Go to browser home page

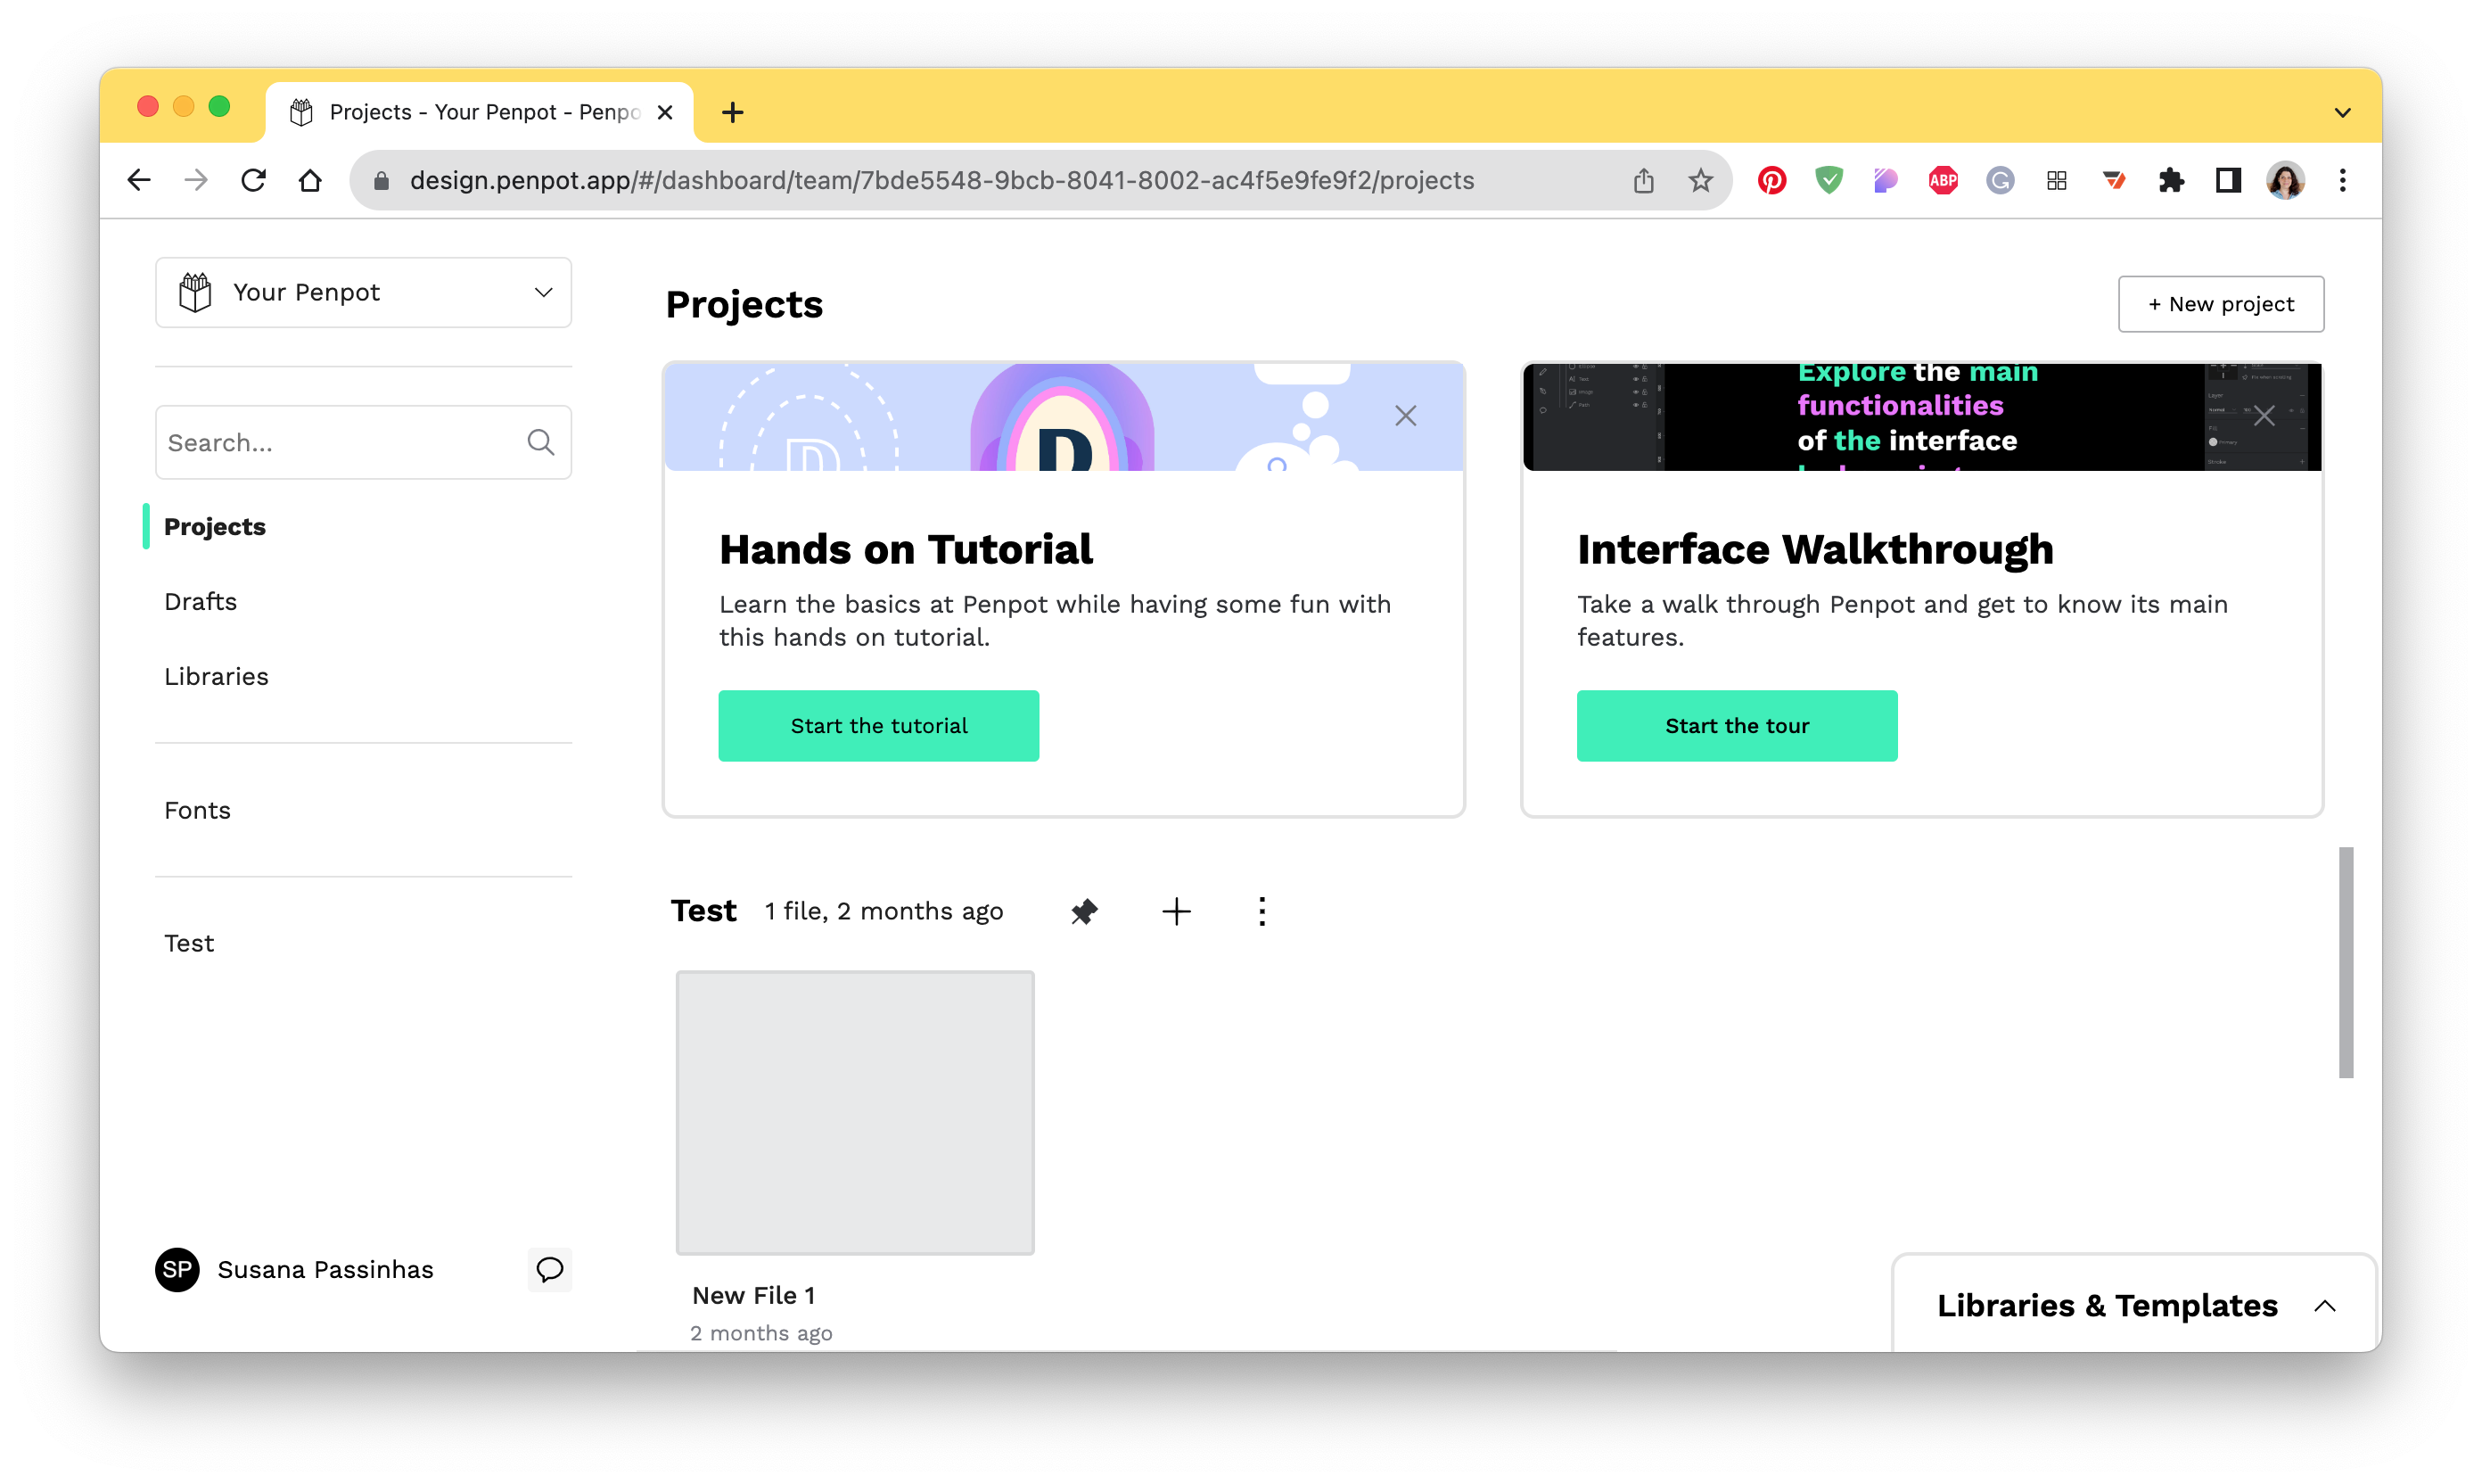coord(311,180)
